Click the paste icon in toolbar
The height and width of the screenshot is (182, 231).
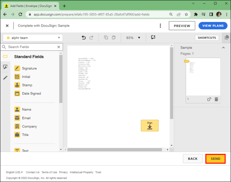tap(114, 37)
